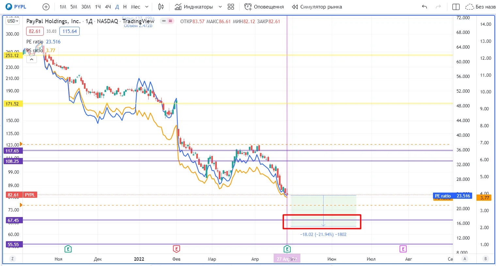Open the PYPL symbol search
Viewport: 496px width, 266px height.
coord(16,7)
